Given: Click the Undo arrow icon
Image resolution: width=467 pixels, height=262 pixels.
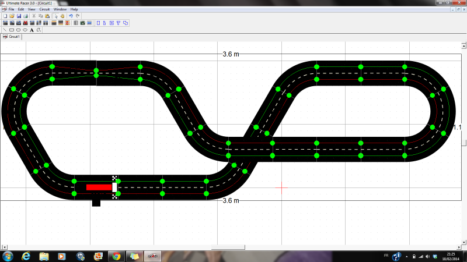Looking at the screenshot, I should point(71,16).
